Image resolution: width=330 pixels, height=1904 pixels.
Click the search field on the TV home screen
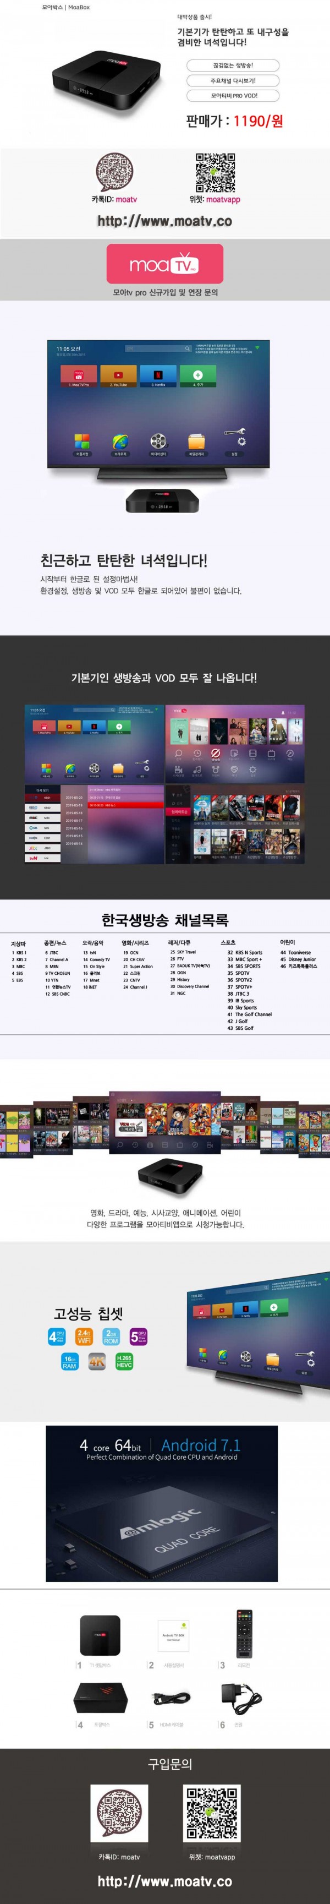(x=158, y=348)
